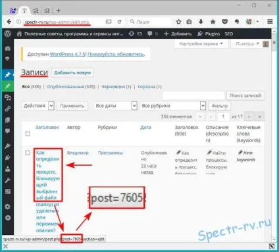Open the Tools wrench icon in sidebar
279x252 pixels.
[8, 180]
